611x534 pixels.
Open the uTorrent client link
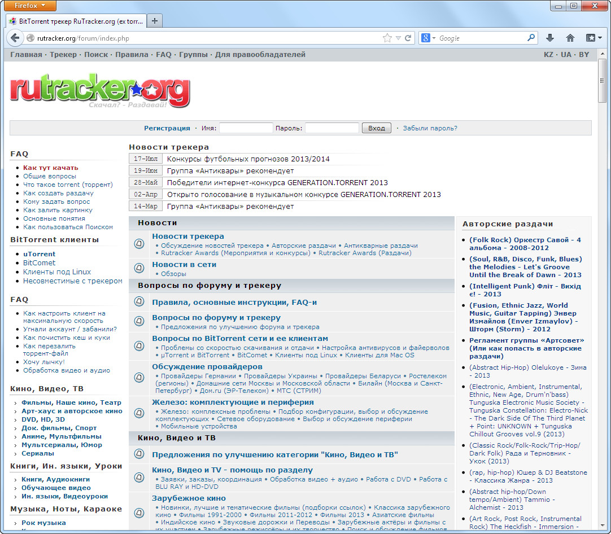(x=40, y=254)
